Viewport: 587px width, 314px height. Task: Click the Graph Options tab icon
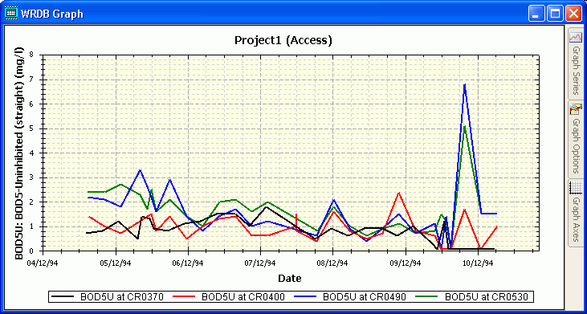tap(575, 110)
